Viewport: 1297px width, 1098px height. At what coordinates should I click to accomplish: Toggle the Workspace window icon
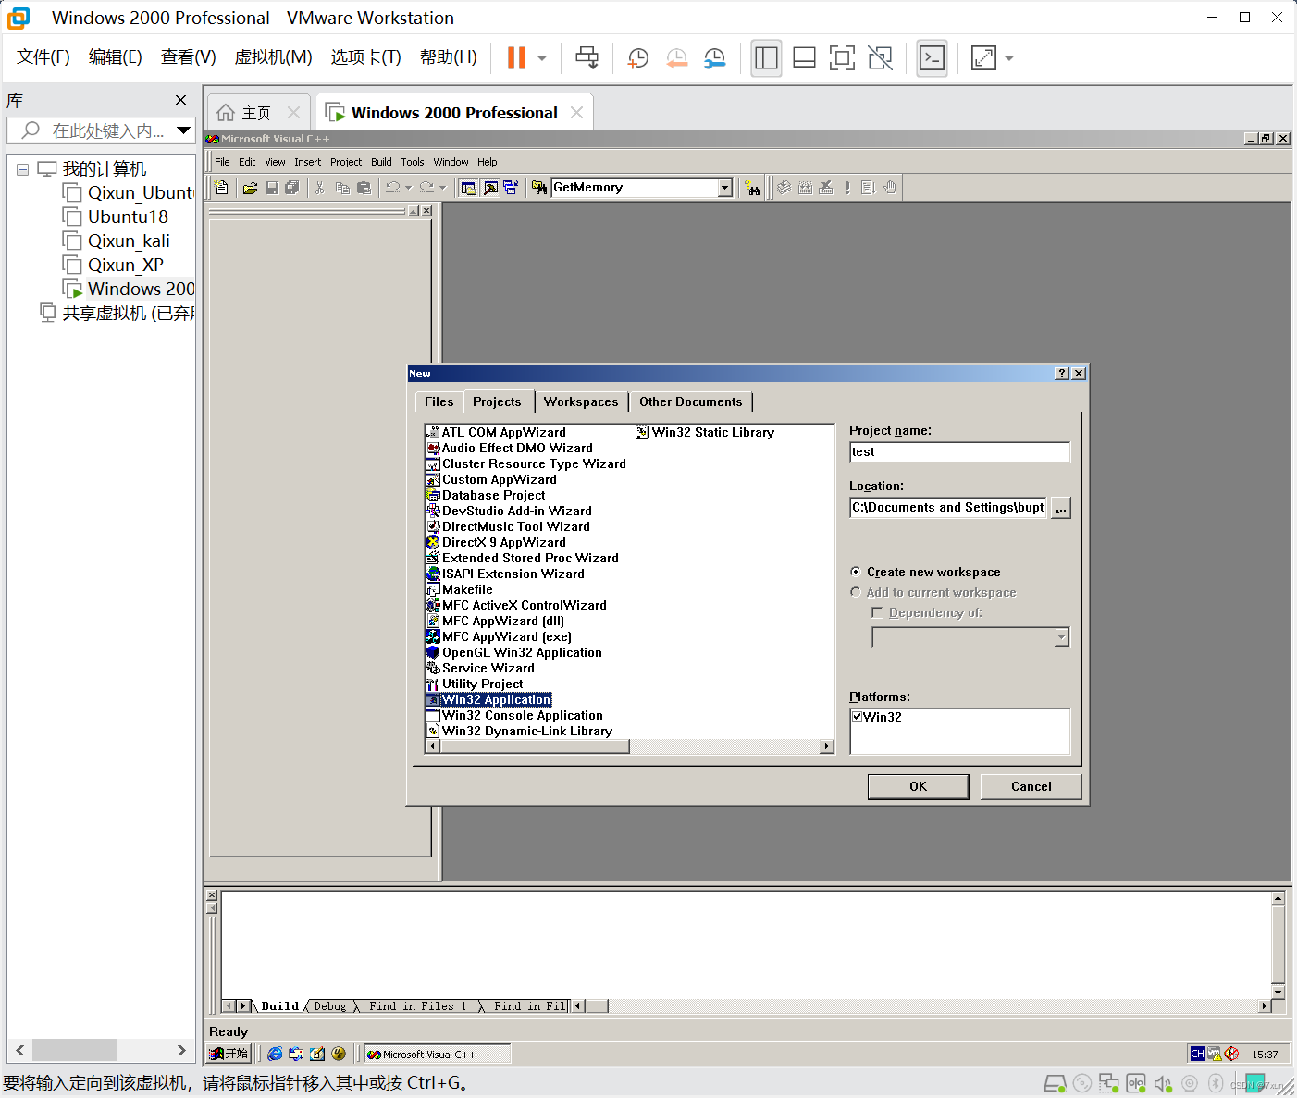[469, 188]
